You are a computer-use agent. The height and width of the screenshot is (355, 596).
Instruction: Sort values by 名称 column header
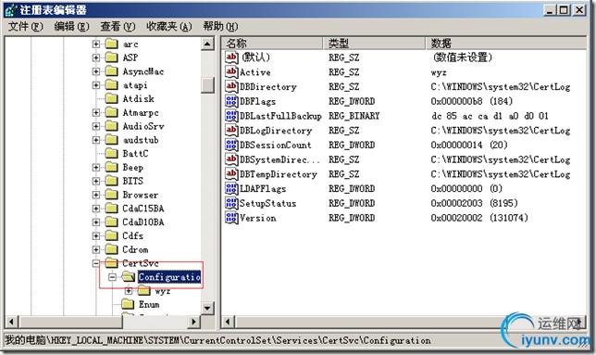(x=272, y=43)
